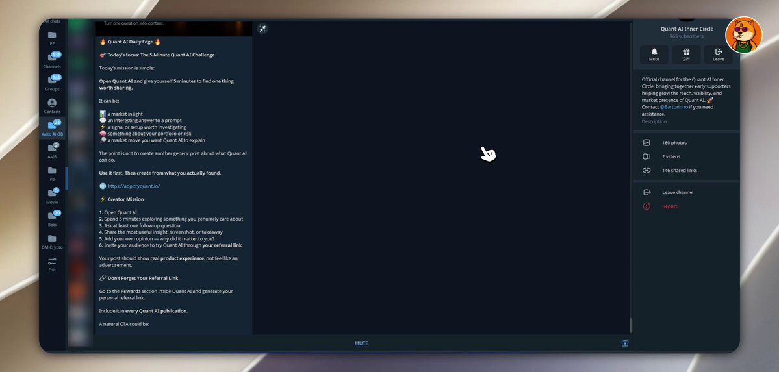This screenshot has height=372, width=779.
Task: Click the Quant AI Daily Edge heading
Action: tap(131, 42)
